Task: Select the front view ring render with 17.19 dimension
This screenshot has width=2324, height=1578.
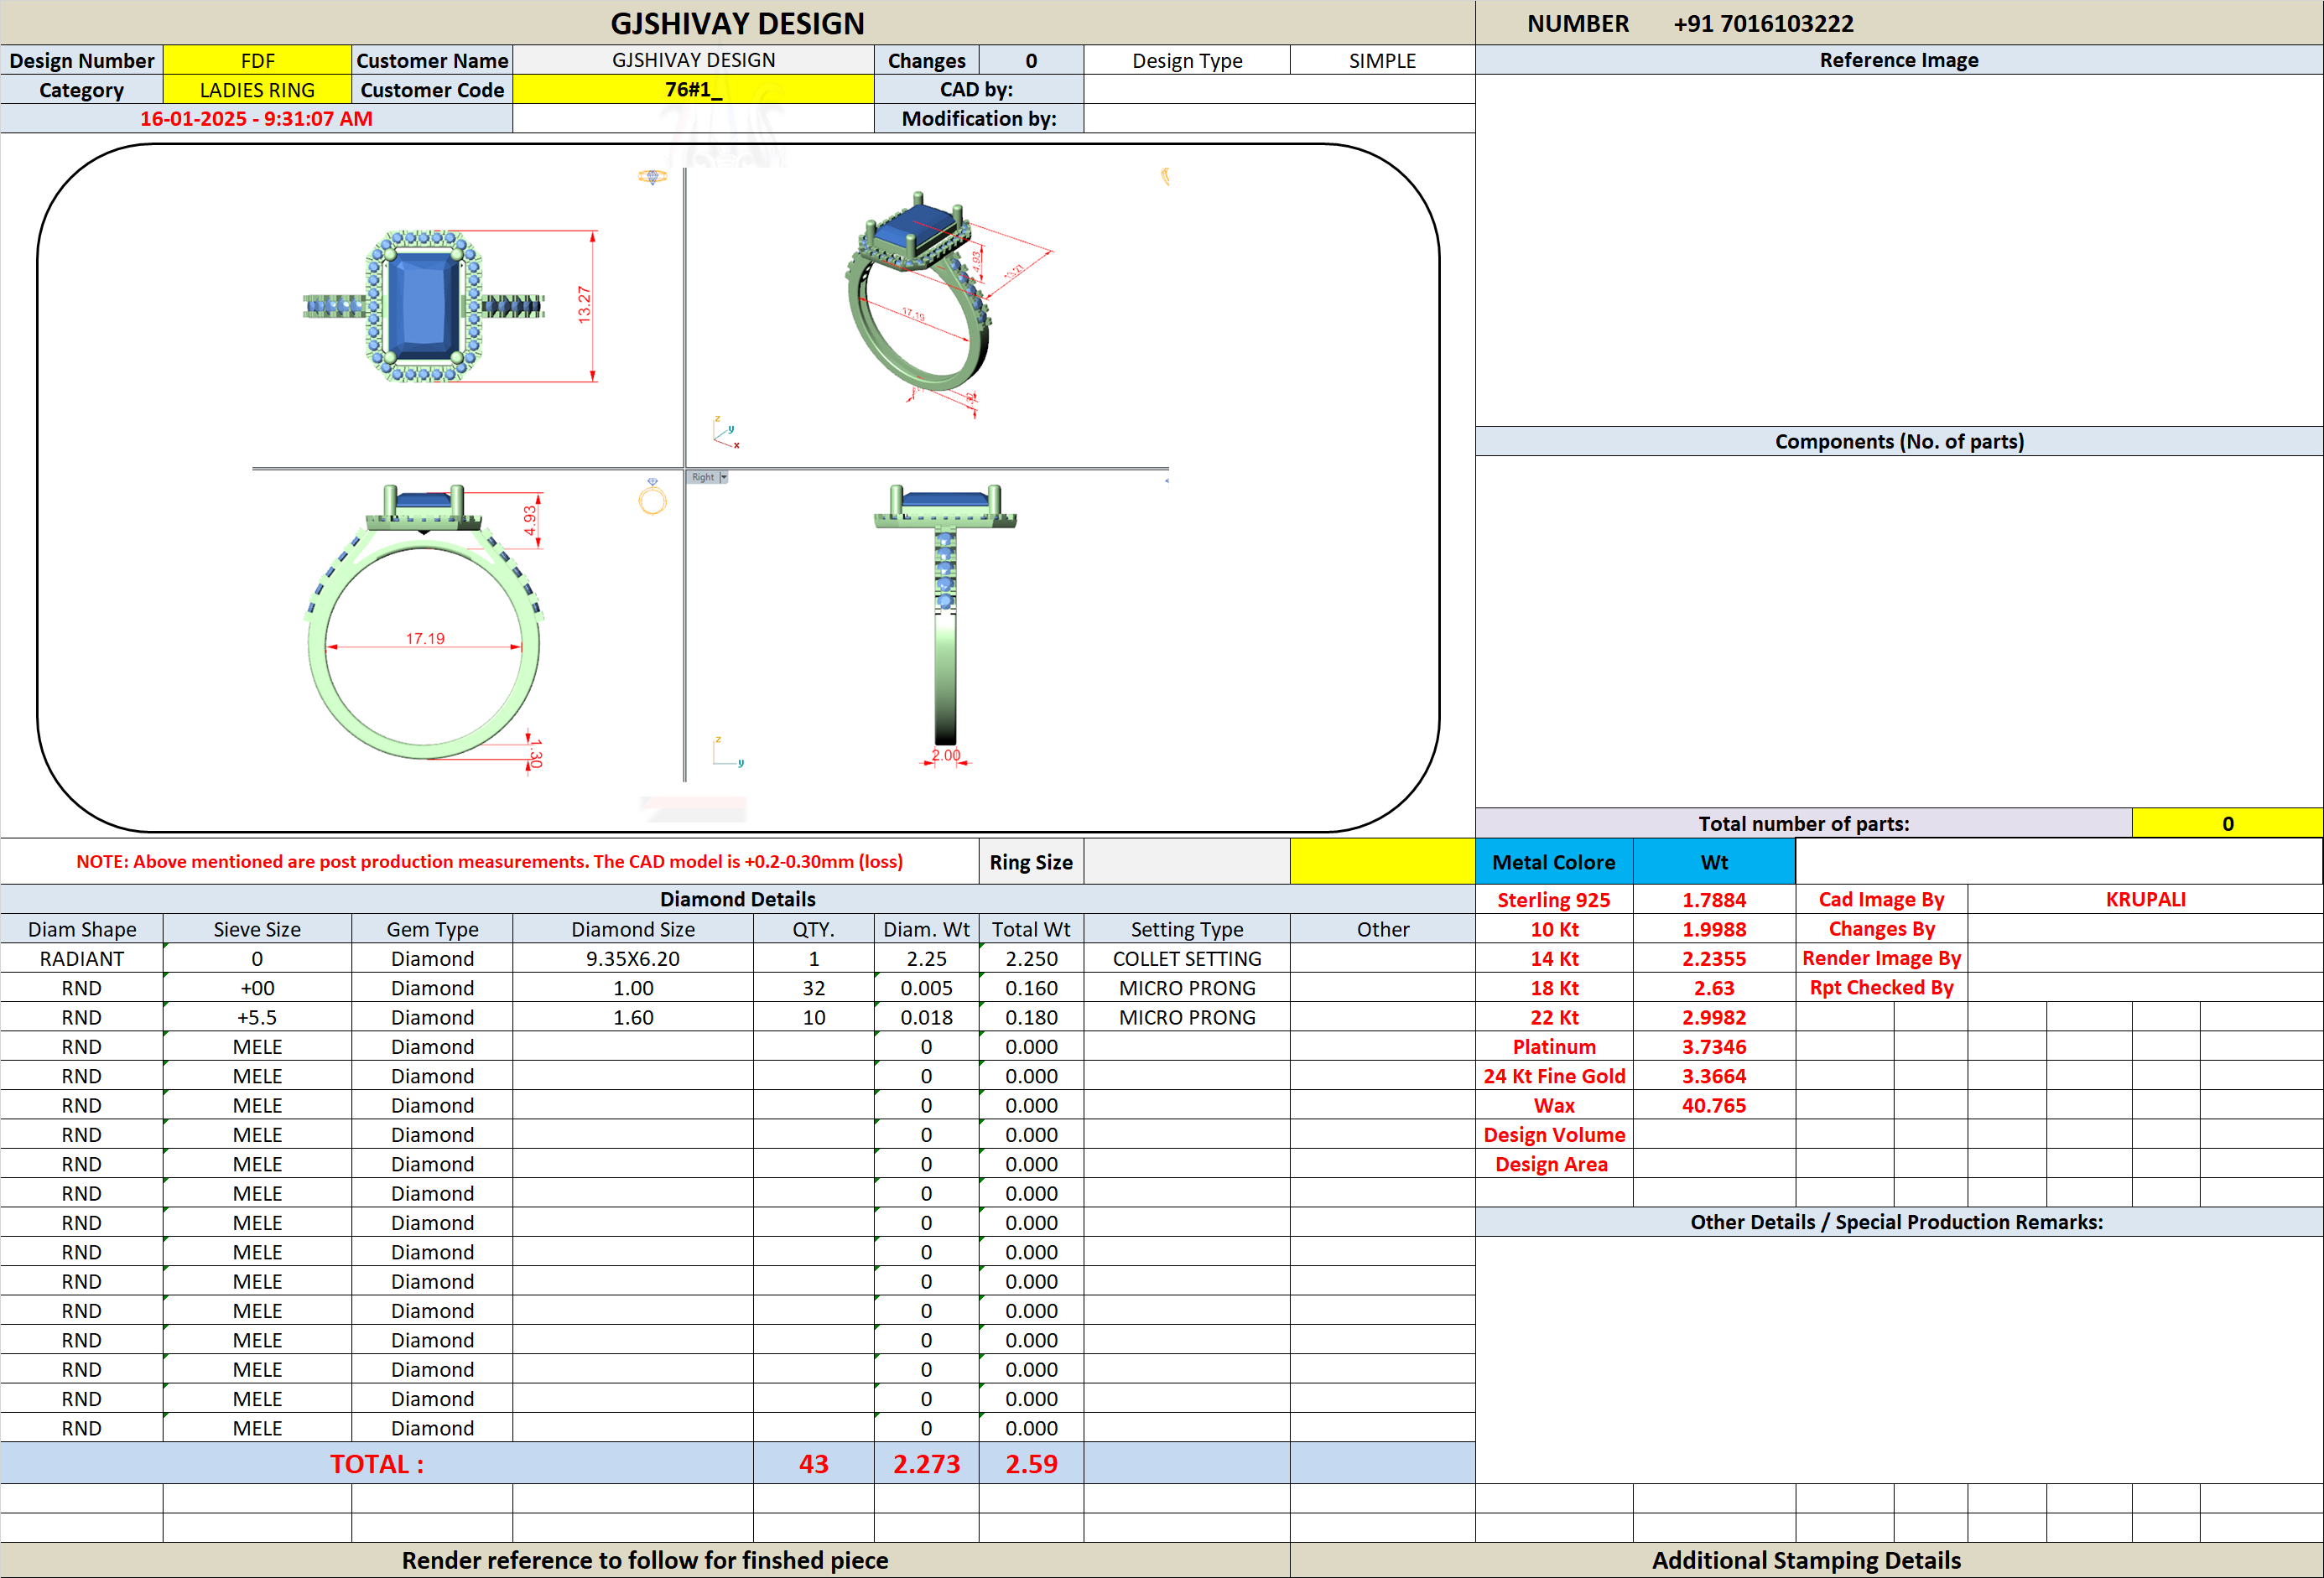Action: [424, 621]
